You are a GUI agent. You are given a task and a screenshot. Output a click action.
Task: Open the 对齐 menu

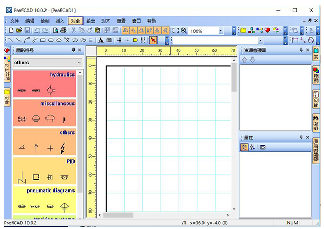click(x=106, y=21)
